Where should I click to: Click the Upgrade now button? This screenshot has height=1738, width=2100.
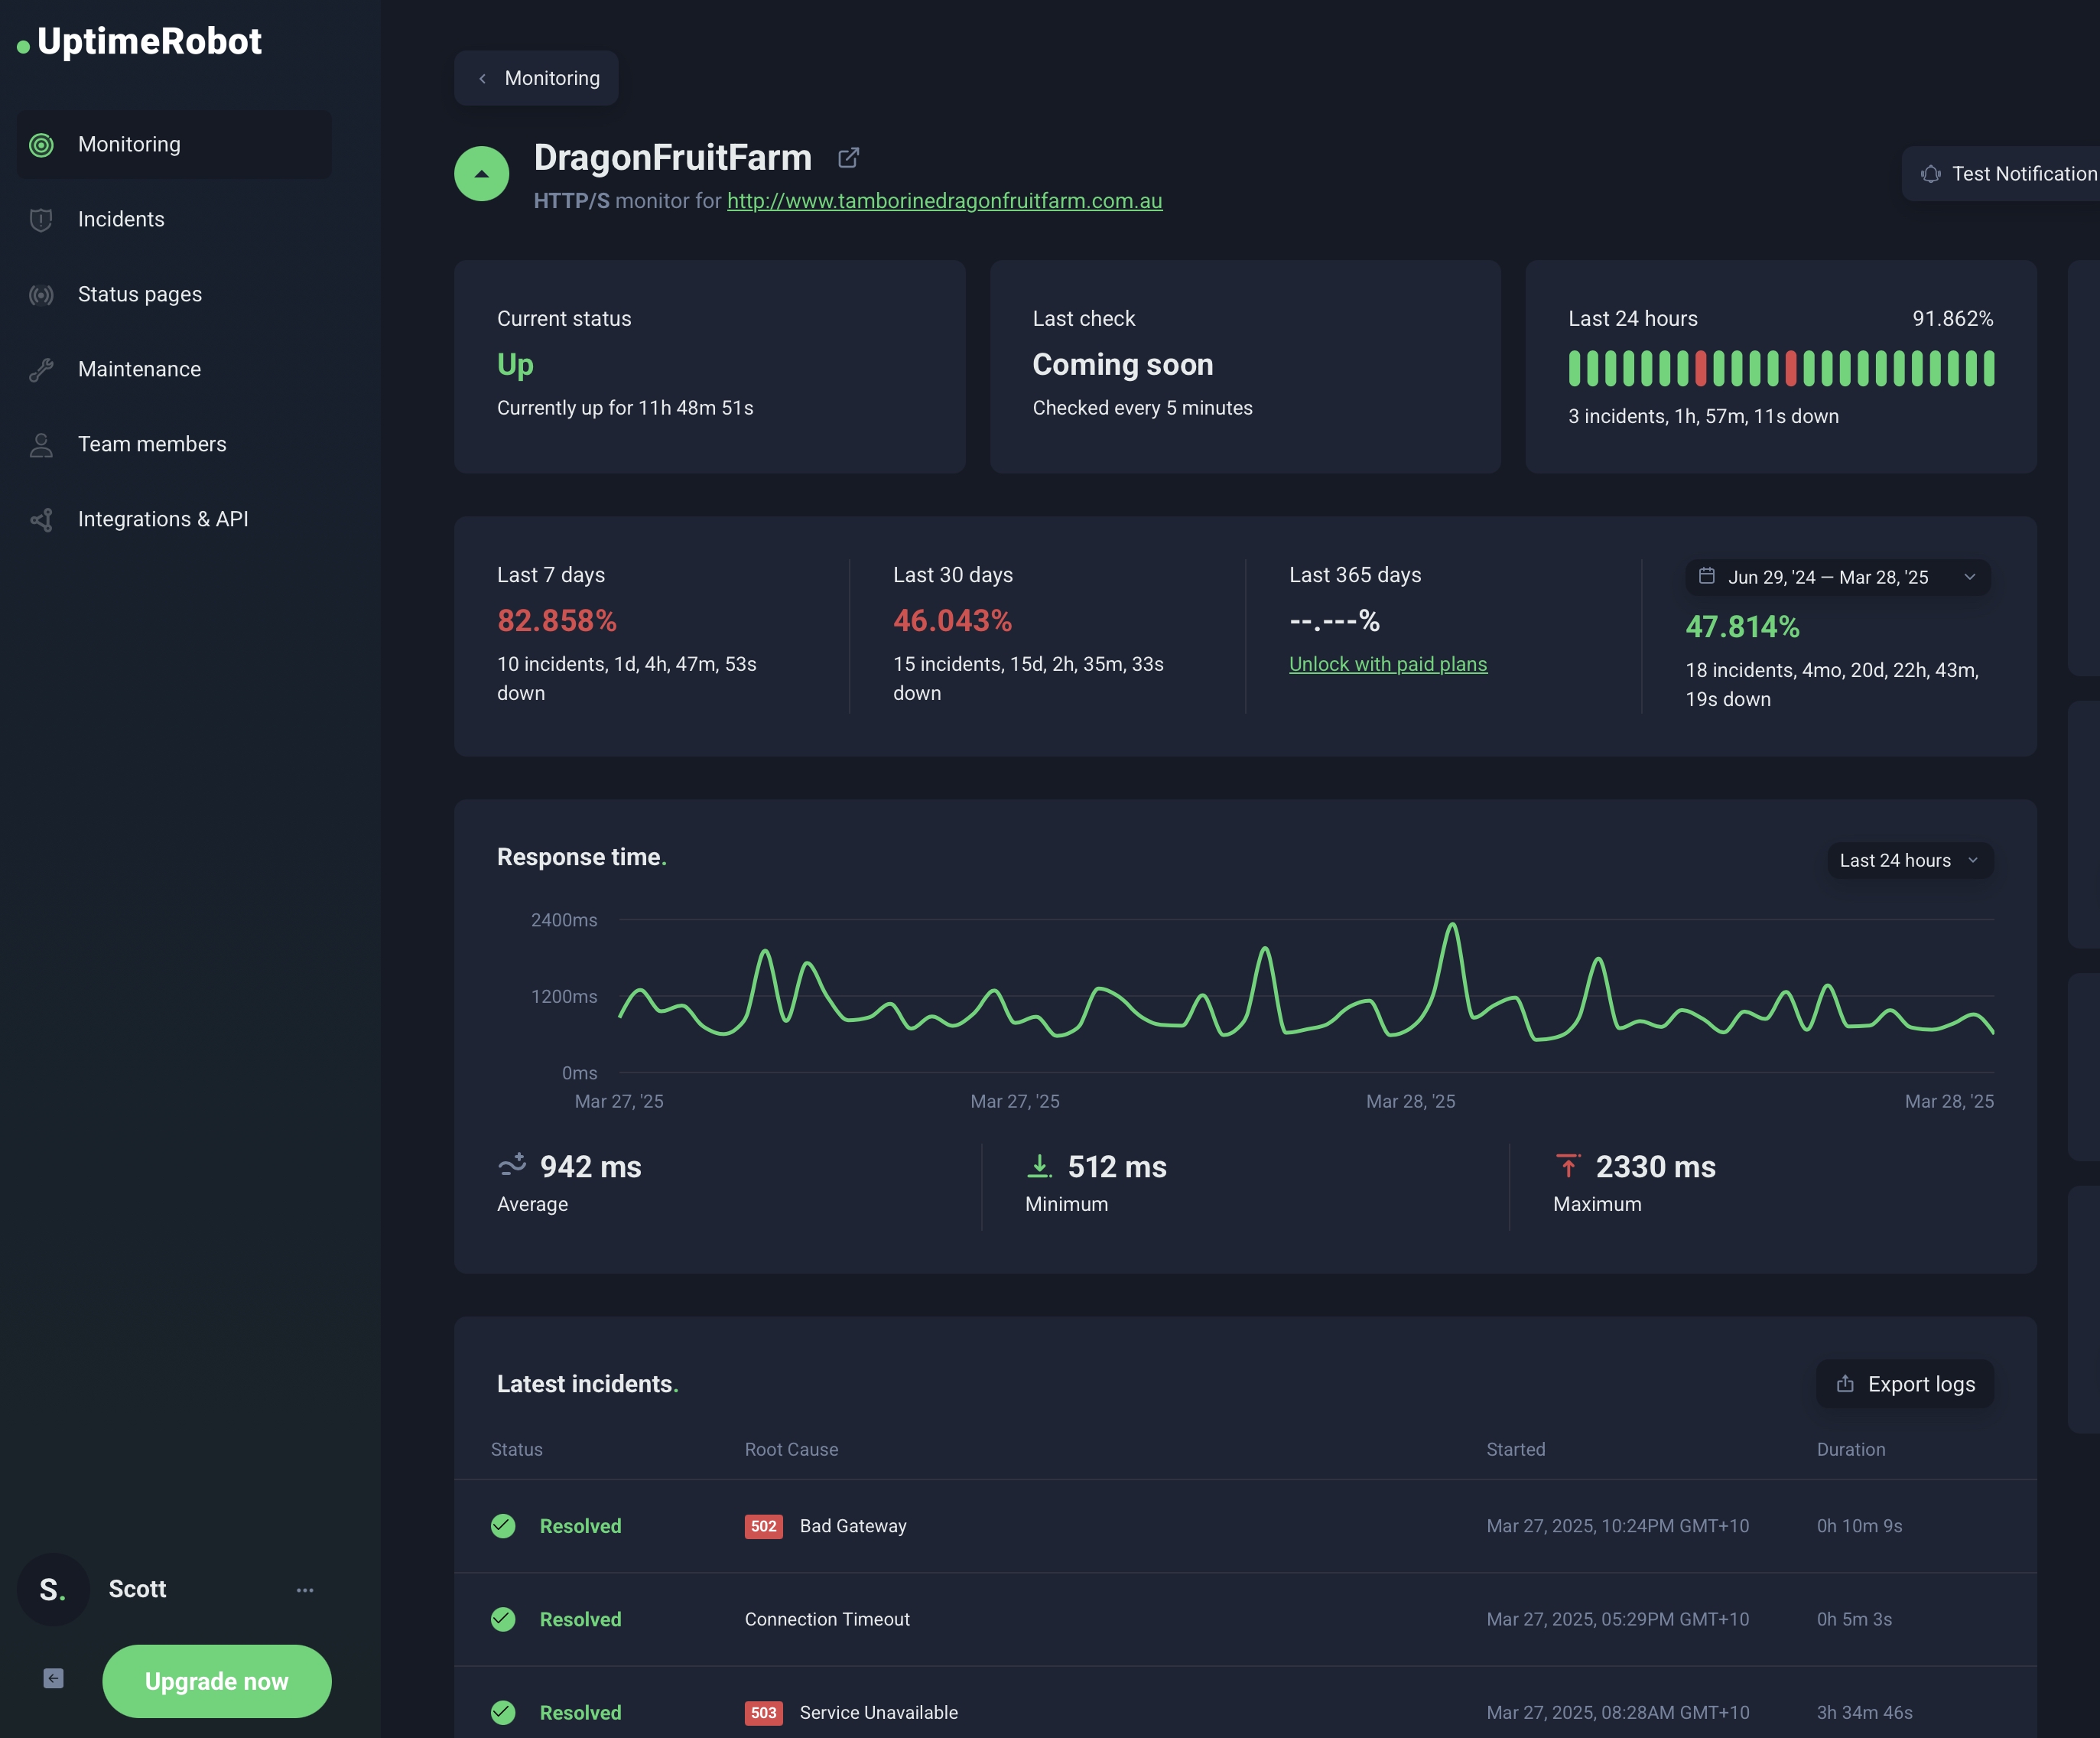217,1682
